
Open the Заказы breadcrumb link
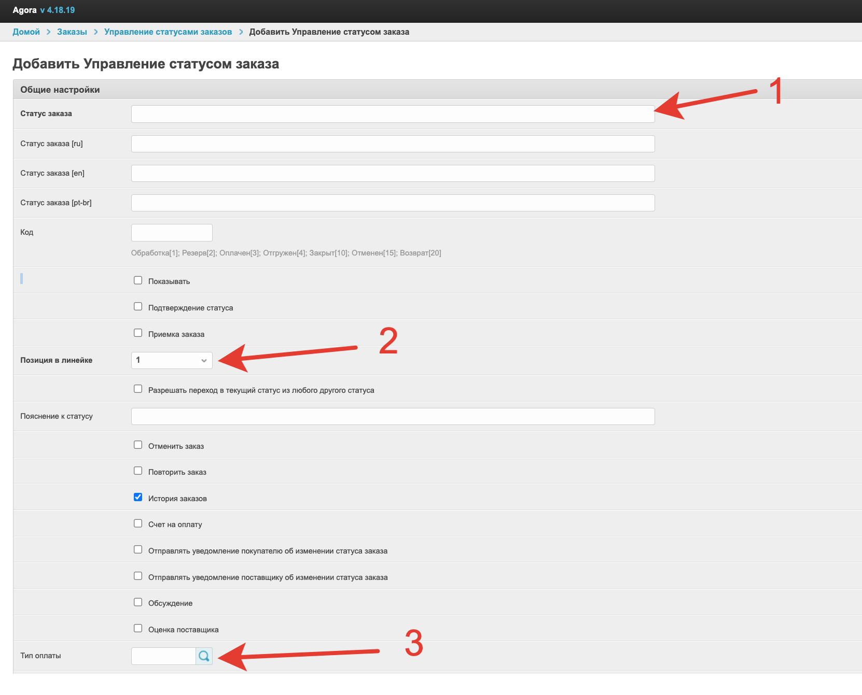pos(72,32)
